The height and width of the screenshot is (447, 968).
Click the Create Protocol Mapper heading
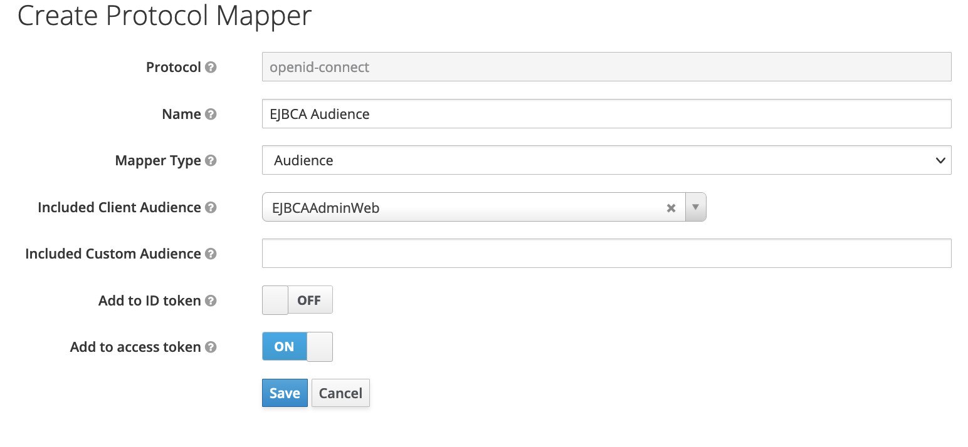click(x=164, y=16)
